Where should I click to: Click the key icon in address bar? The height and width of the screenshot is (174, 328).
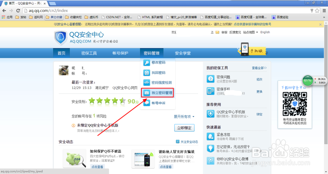[312, 11]
